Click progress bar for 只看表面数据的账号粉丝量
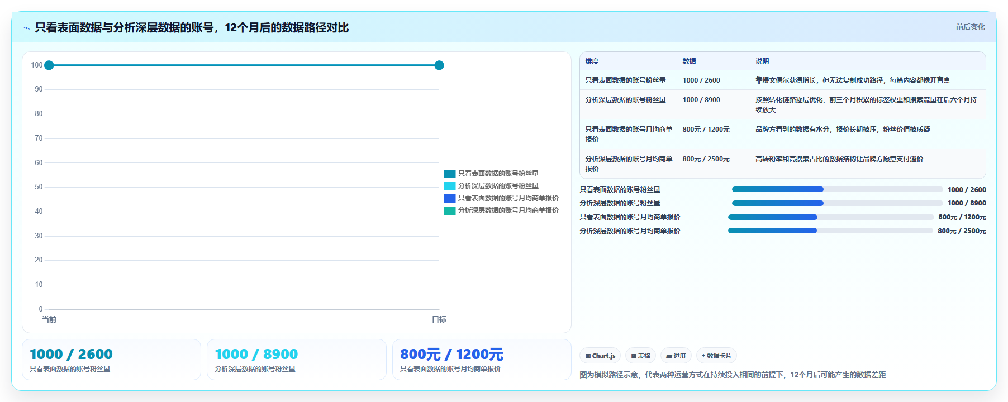The image size is (1008, 402). pos(837,189)
